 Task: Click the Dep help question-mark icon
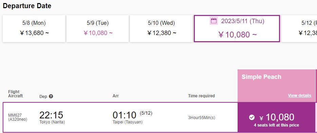(x=51, y=97)
